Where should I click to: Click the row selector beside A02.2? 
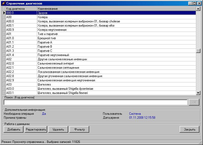click(4, 72)
